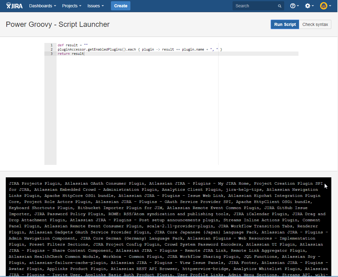Click 'httpservice-bridge' in output text
Viewport: 338px width, 277px height.
point(205,269)
